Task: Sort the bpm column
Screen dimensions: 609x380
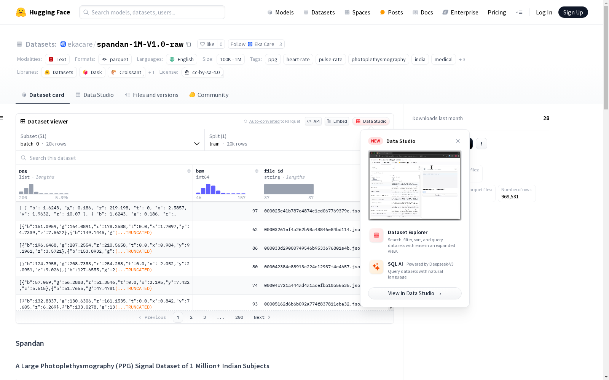Action: click(x=257, y=171)
